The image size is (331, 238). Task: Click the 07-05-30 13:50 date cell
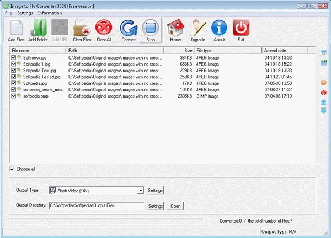pos(278,83)
